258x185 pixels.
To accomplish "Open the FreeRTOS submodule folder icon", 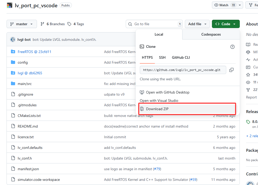I will (13, 52).
